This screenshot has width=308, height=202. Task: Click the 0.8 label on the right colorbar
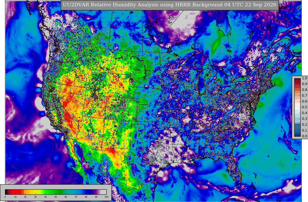(304, 90)
